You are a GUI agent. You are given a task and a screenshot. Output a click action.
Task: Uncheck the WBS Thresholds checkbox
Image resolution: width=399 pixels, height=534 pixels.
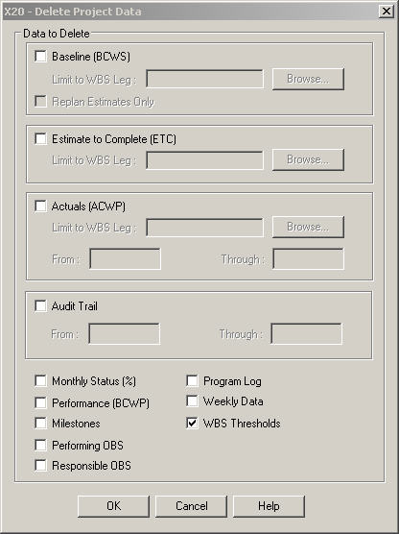[x=192, y=424]
